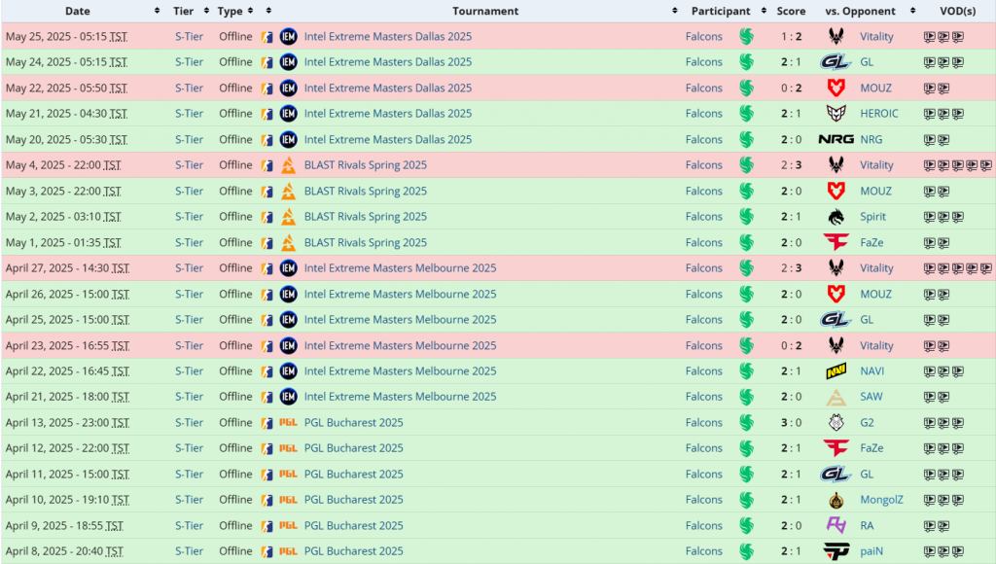Click RA team logo
996x564 pixels.
836,525
